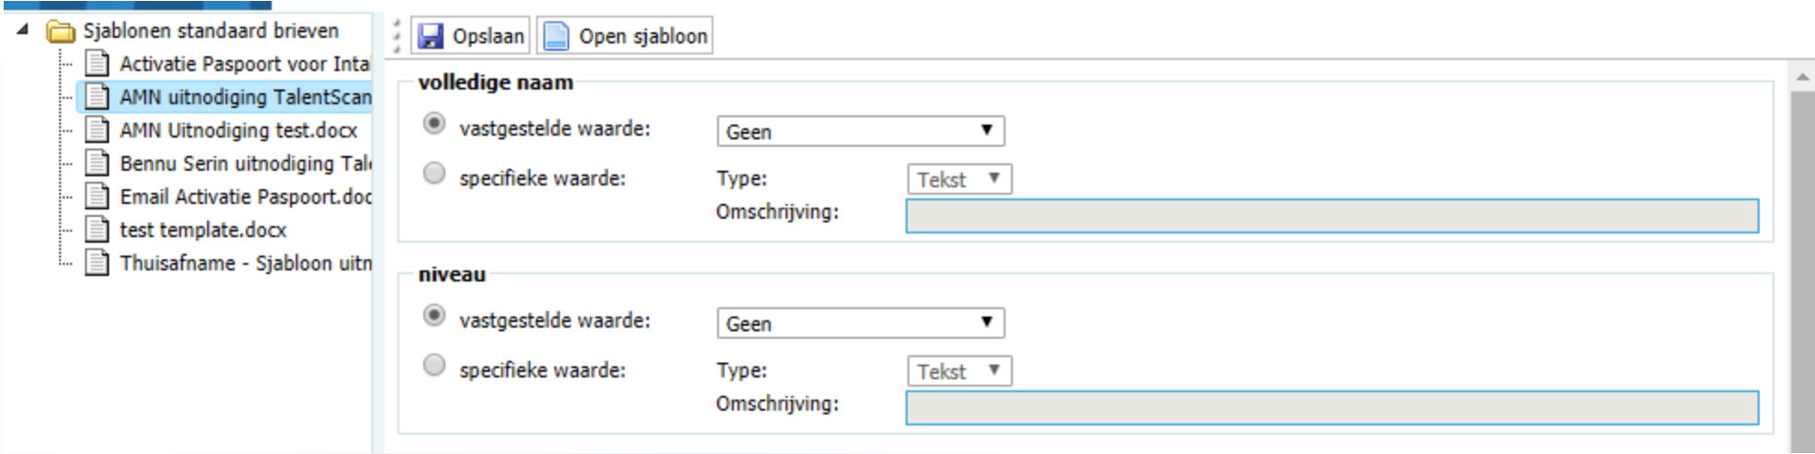
Task: Select vastgestelde waarde radio under volledige naam
Action: 434,124
